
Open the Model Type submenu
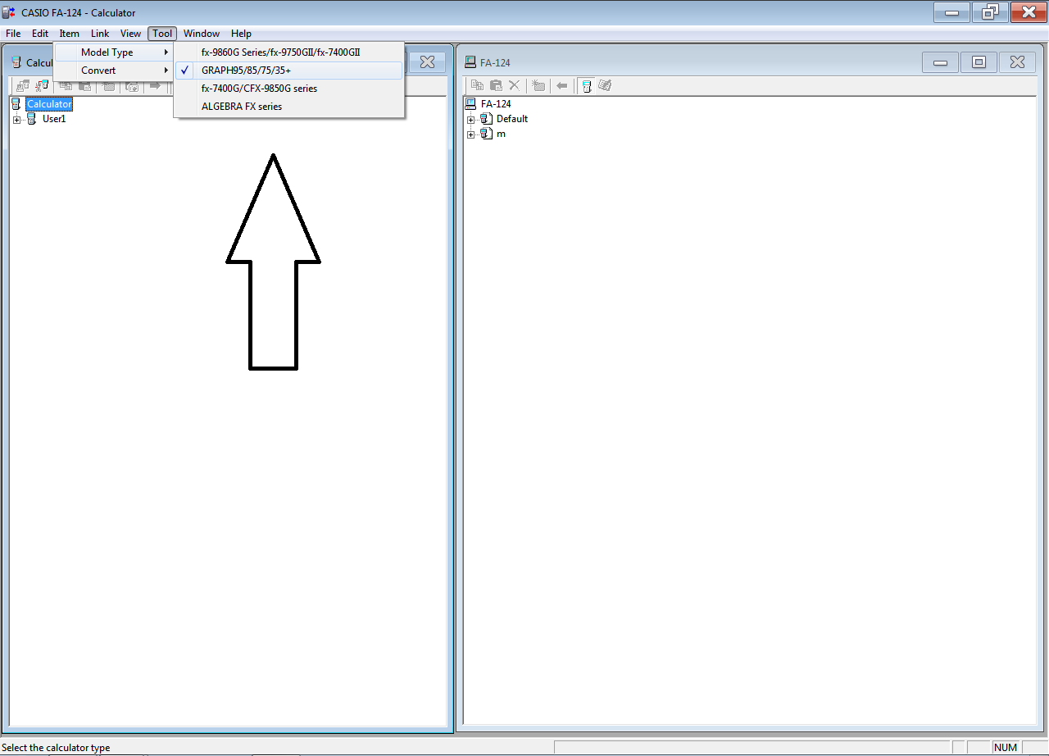point(114,52)
